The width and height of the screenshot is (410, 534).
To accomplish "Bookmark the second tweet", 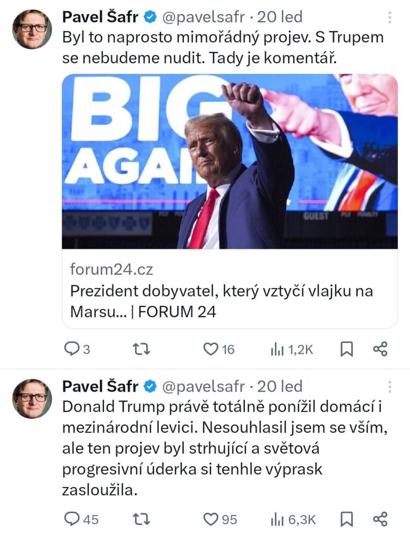I will pyautogui.click(x=346, y=519).
